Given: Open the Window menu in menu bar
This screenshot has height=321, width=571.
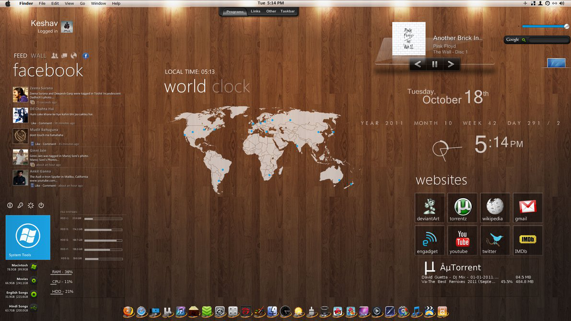Looking at the screenshot, I should [x=98, y=3].
